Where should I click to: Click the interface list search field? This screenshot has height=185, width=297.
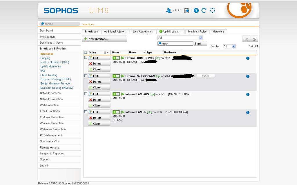(175, 44)
